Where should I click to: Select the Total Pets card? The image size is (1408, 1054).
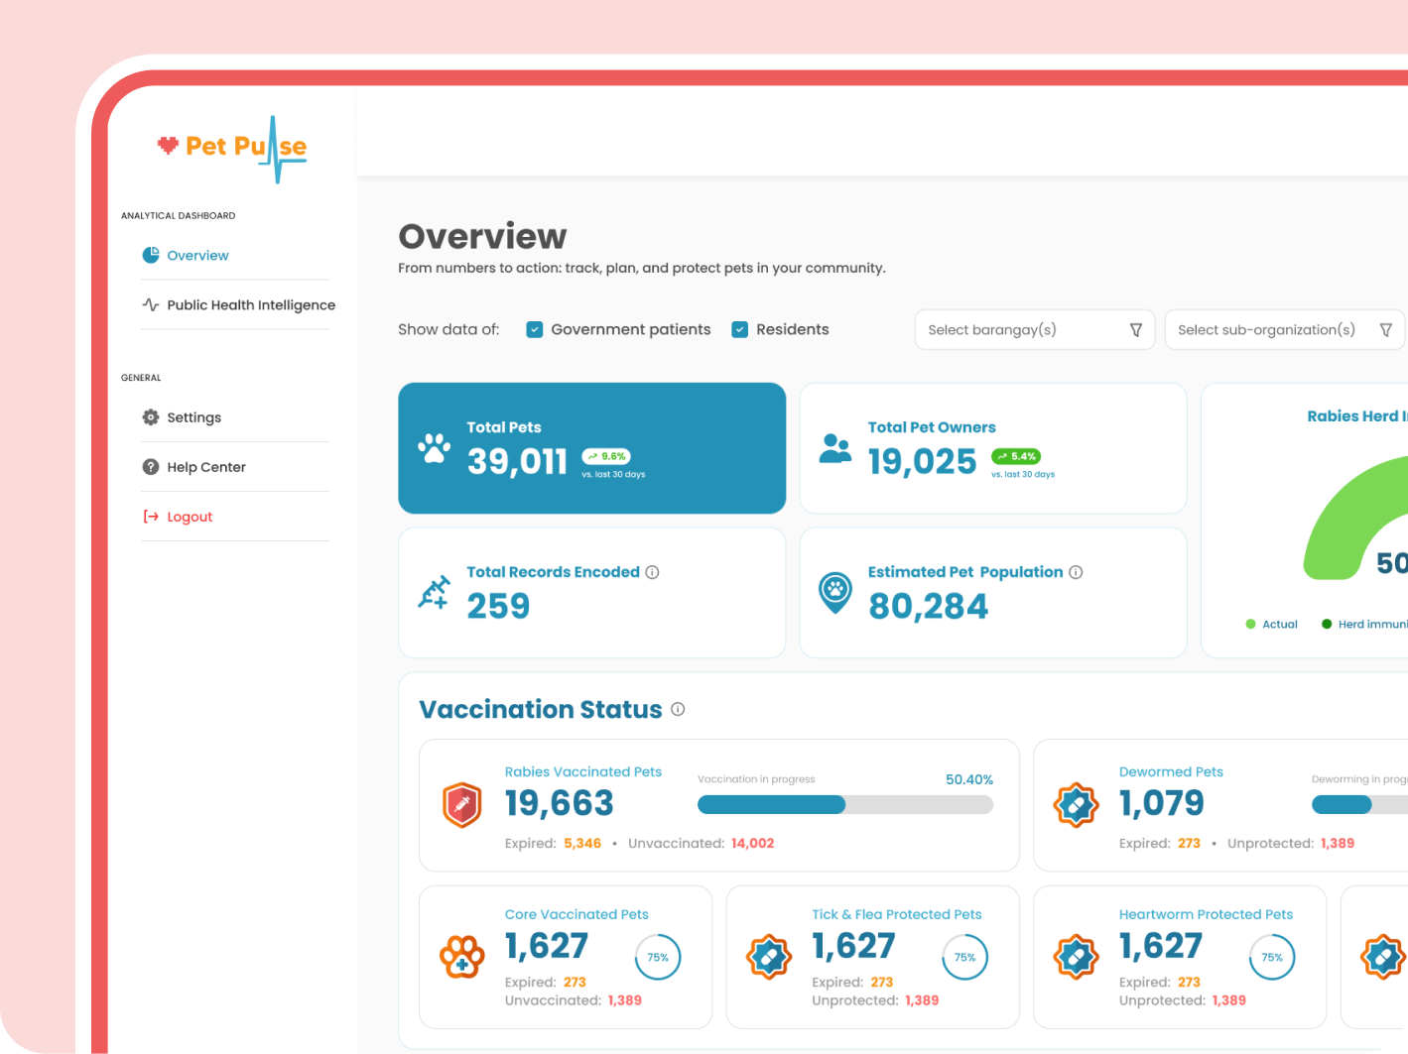[x=592, y=448]
